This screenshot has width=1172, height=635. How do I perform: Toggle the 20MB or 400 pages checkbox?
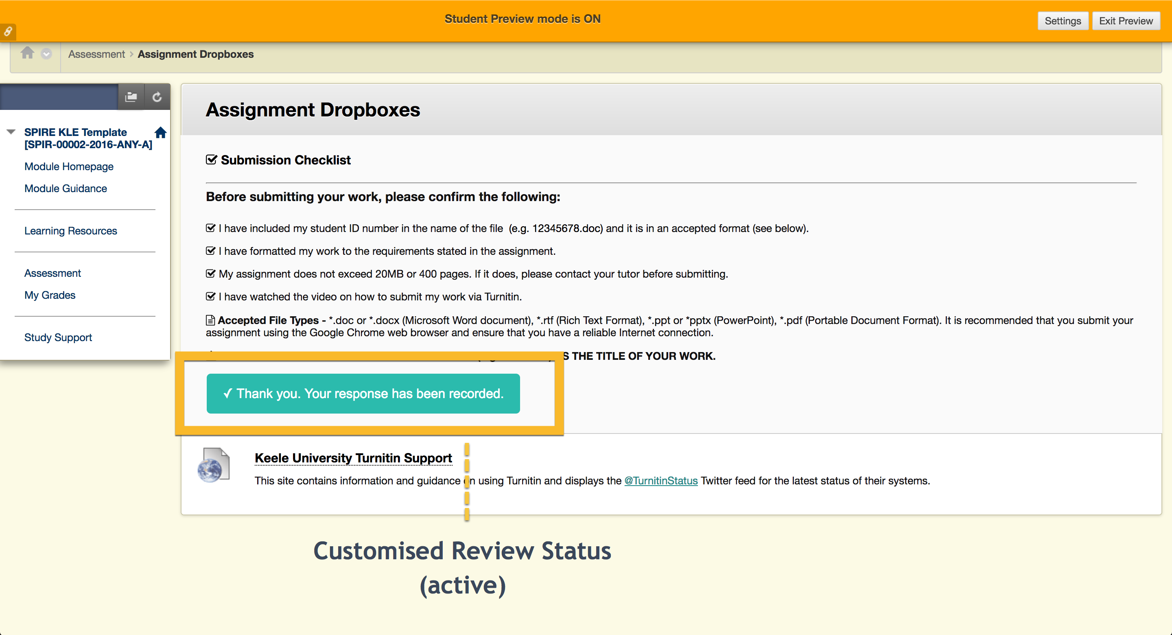210,274
